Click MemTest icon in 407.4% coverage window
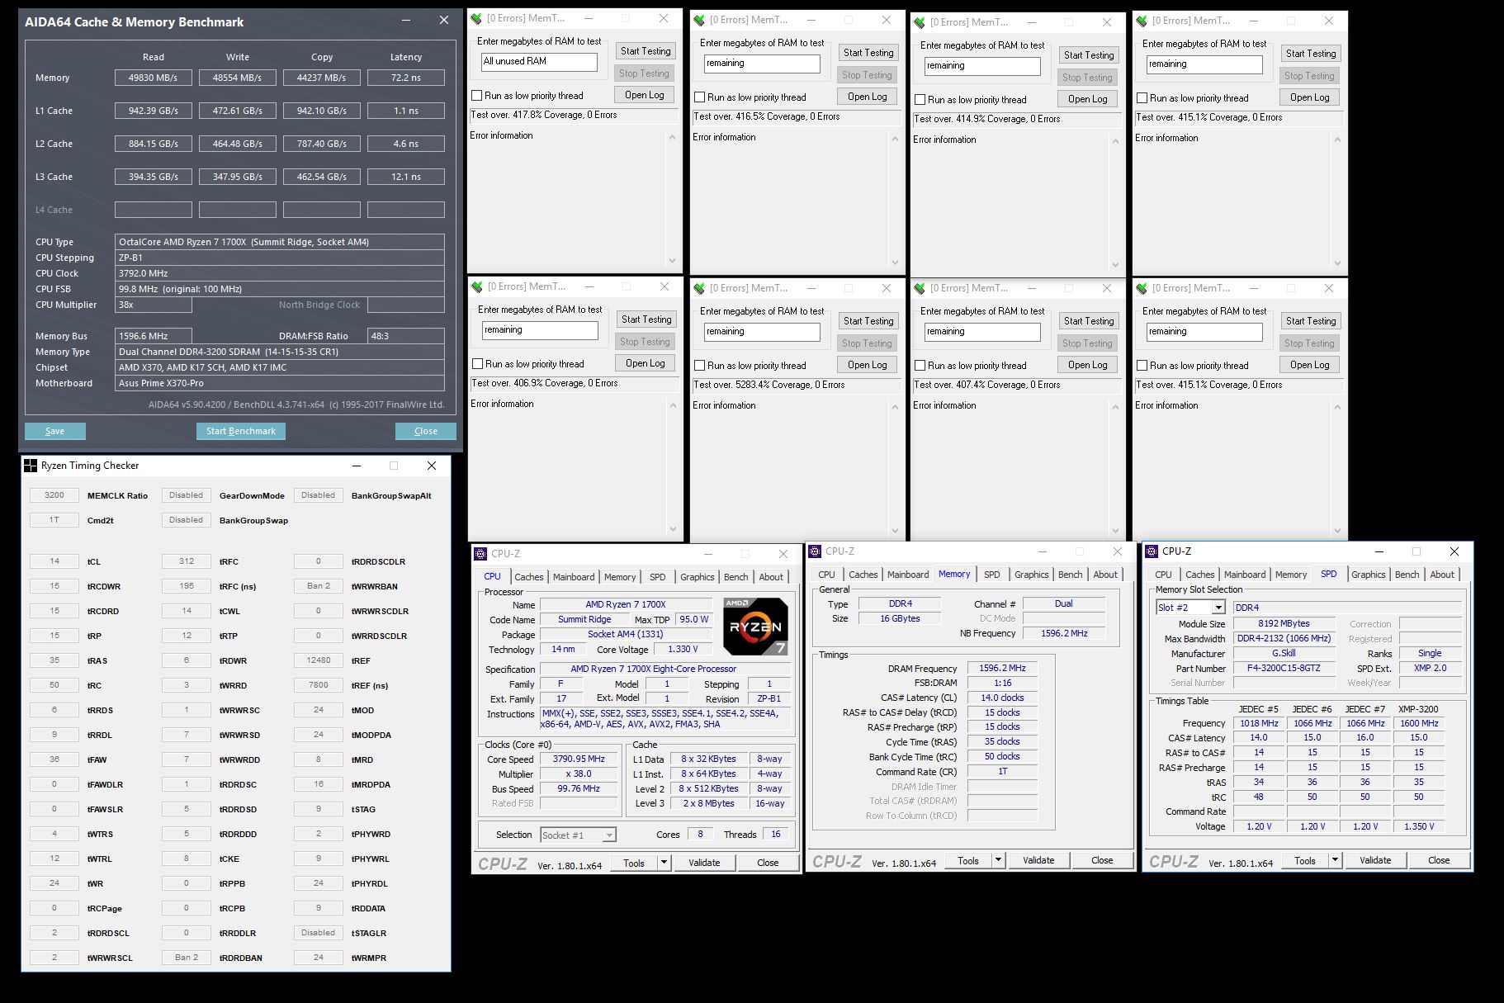Viewport: 1504px width, 1003px height. click(x=920, y=288)
